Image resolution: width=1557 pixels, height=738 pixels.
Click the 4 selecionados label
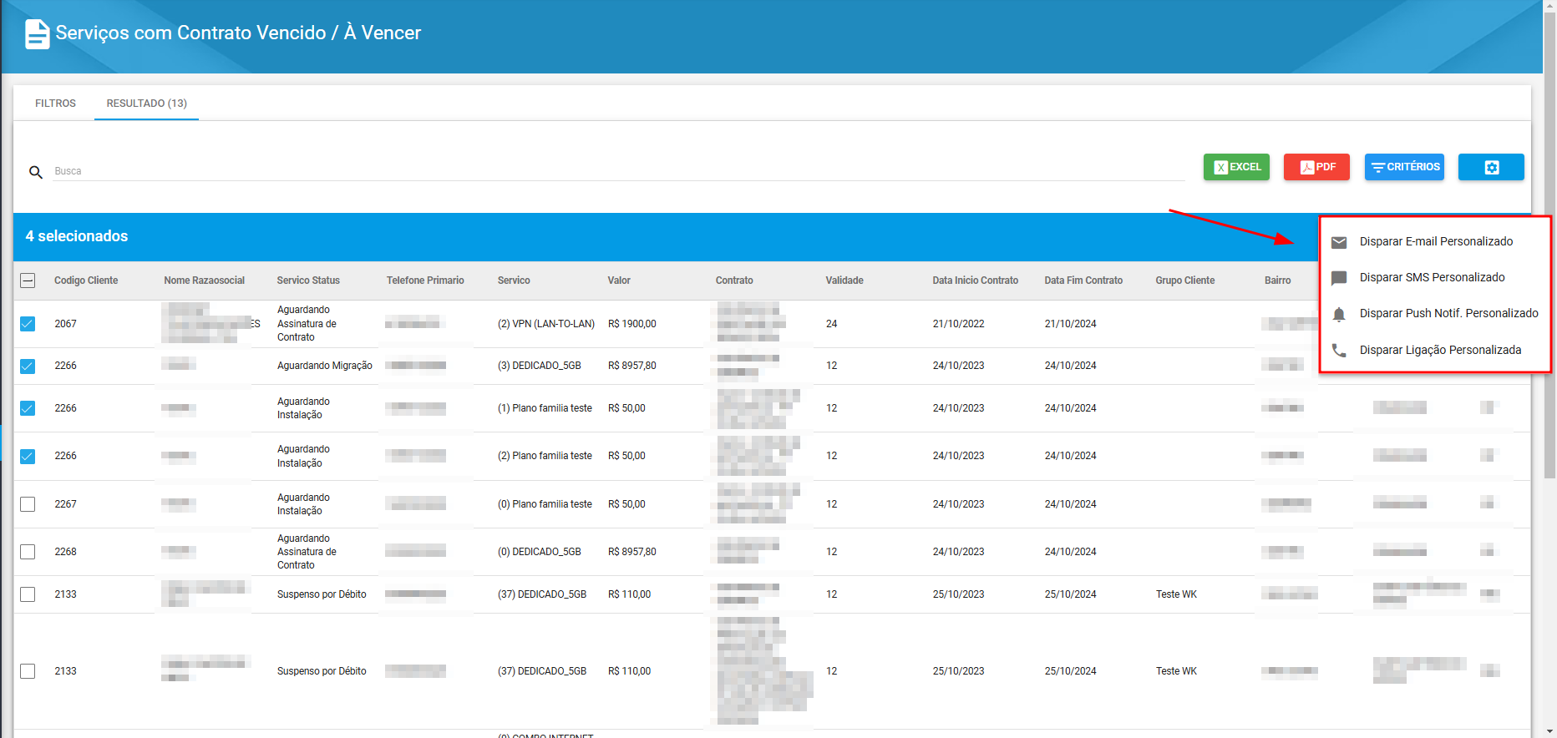point(77,236)
